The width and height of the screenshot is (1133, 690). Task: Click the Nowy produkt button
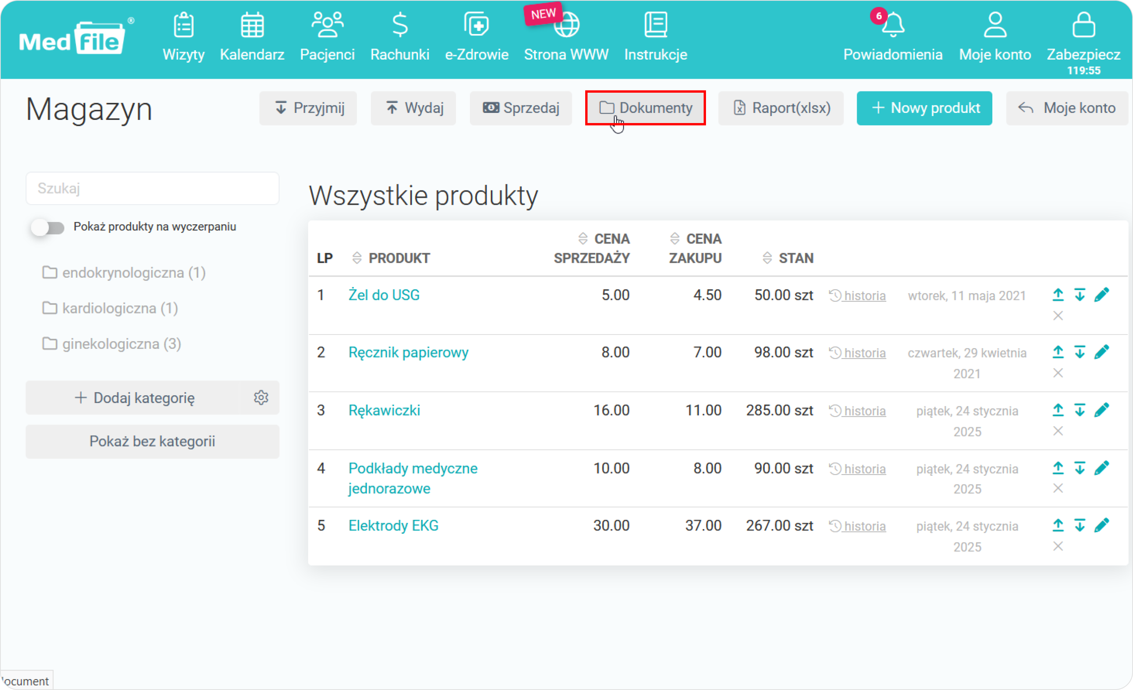coord(924,108)
